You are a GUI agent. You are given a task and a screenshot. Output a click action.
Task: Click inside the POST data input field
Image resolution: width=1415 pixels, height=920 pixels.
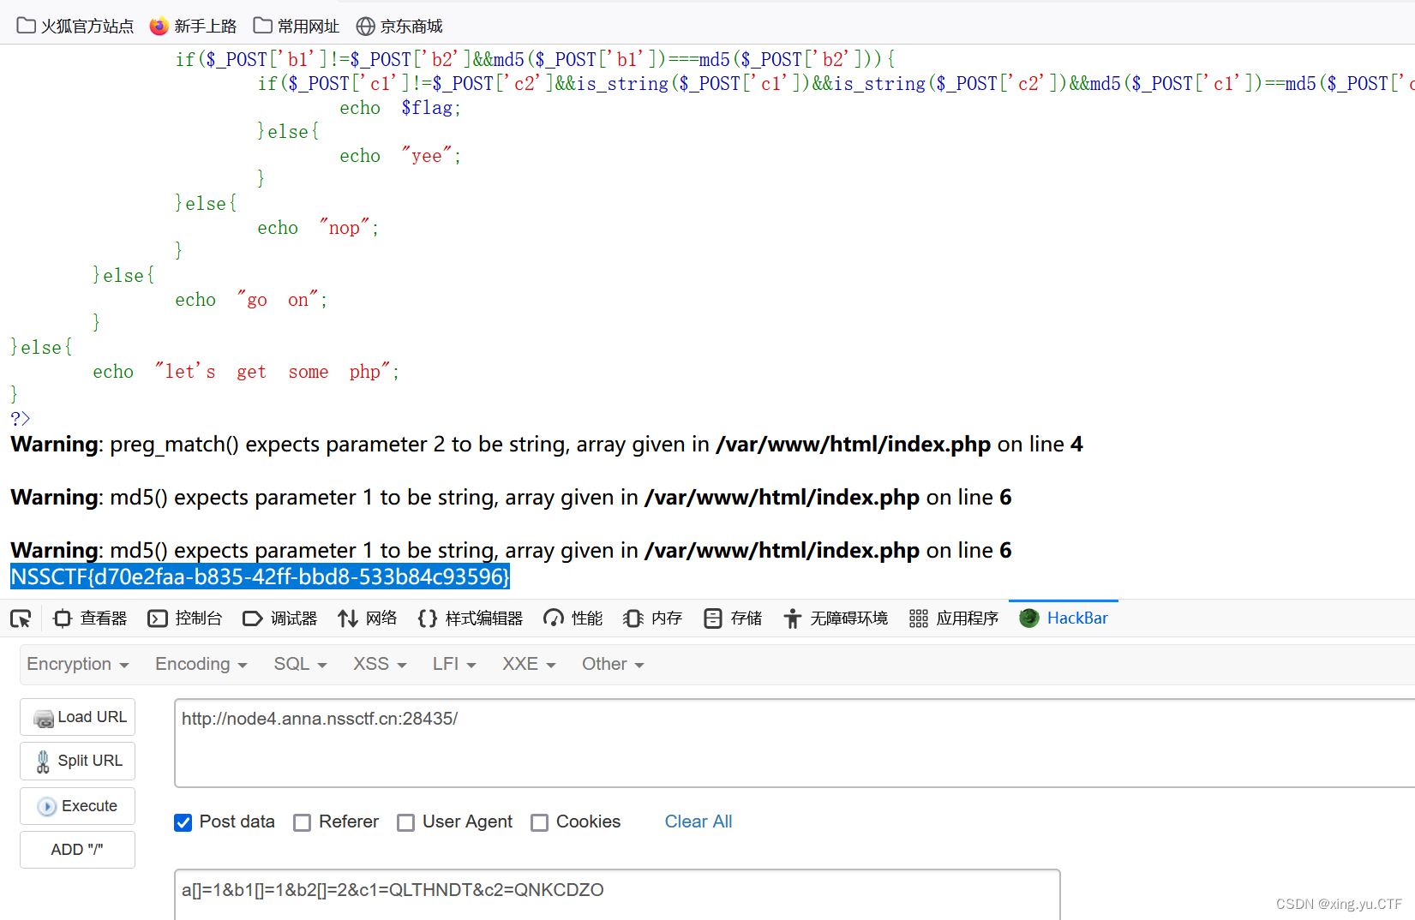tap(600, 891)
